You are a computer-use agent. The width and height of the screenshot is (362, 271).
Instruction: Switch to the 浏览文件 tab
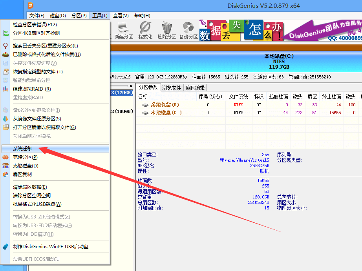click(x=172, y=88)
